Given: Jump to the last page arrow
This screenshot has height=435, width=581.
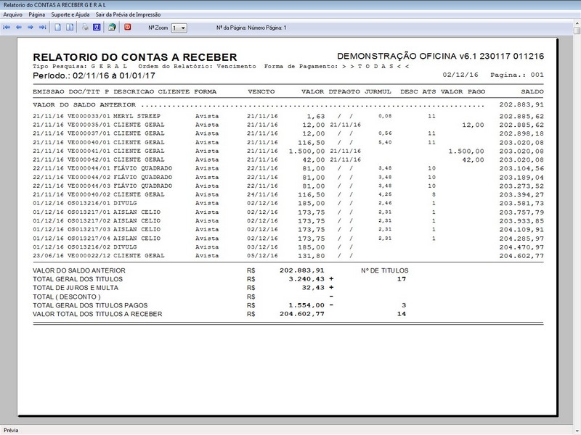Looking at the screenshot, I should pyautogui.click(x=43, y=28).
